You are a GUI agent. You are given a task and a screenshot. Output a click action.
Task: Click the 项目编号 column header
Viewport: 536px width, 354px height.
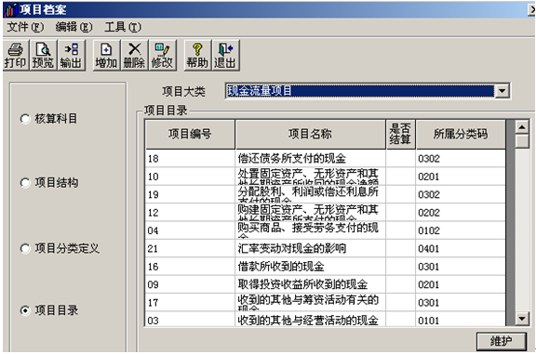point(190,134)
